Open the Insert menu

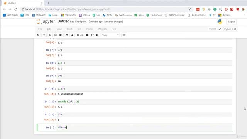pyautogui.click(x=69, y=29)
